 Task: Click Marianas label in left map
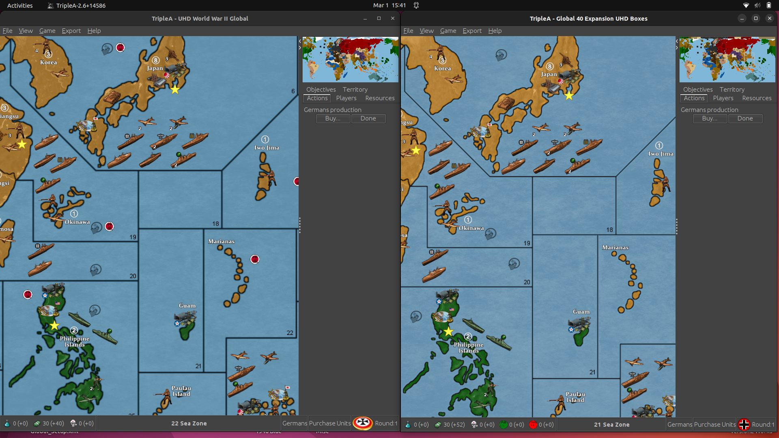click(x=221, y=241)
